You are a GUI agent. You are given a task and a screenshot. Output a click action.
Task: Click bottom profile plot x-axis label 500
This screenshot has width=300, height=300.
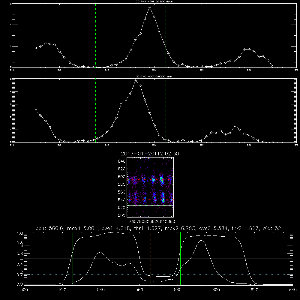pos(24,290)
